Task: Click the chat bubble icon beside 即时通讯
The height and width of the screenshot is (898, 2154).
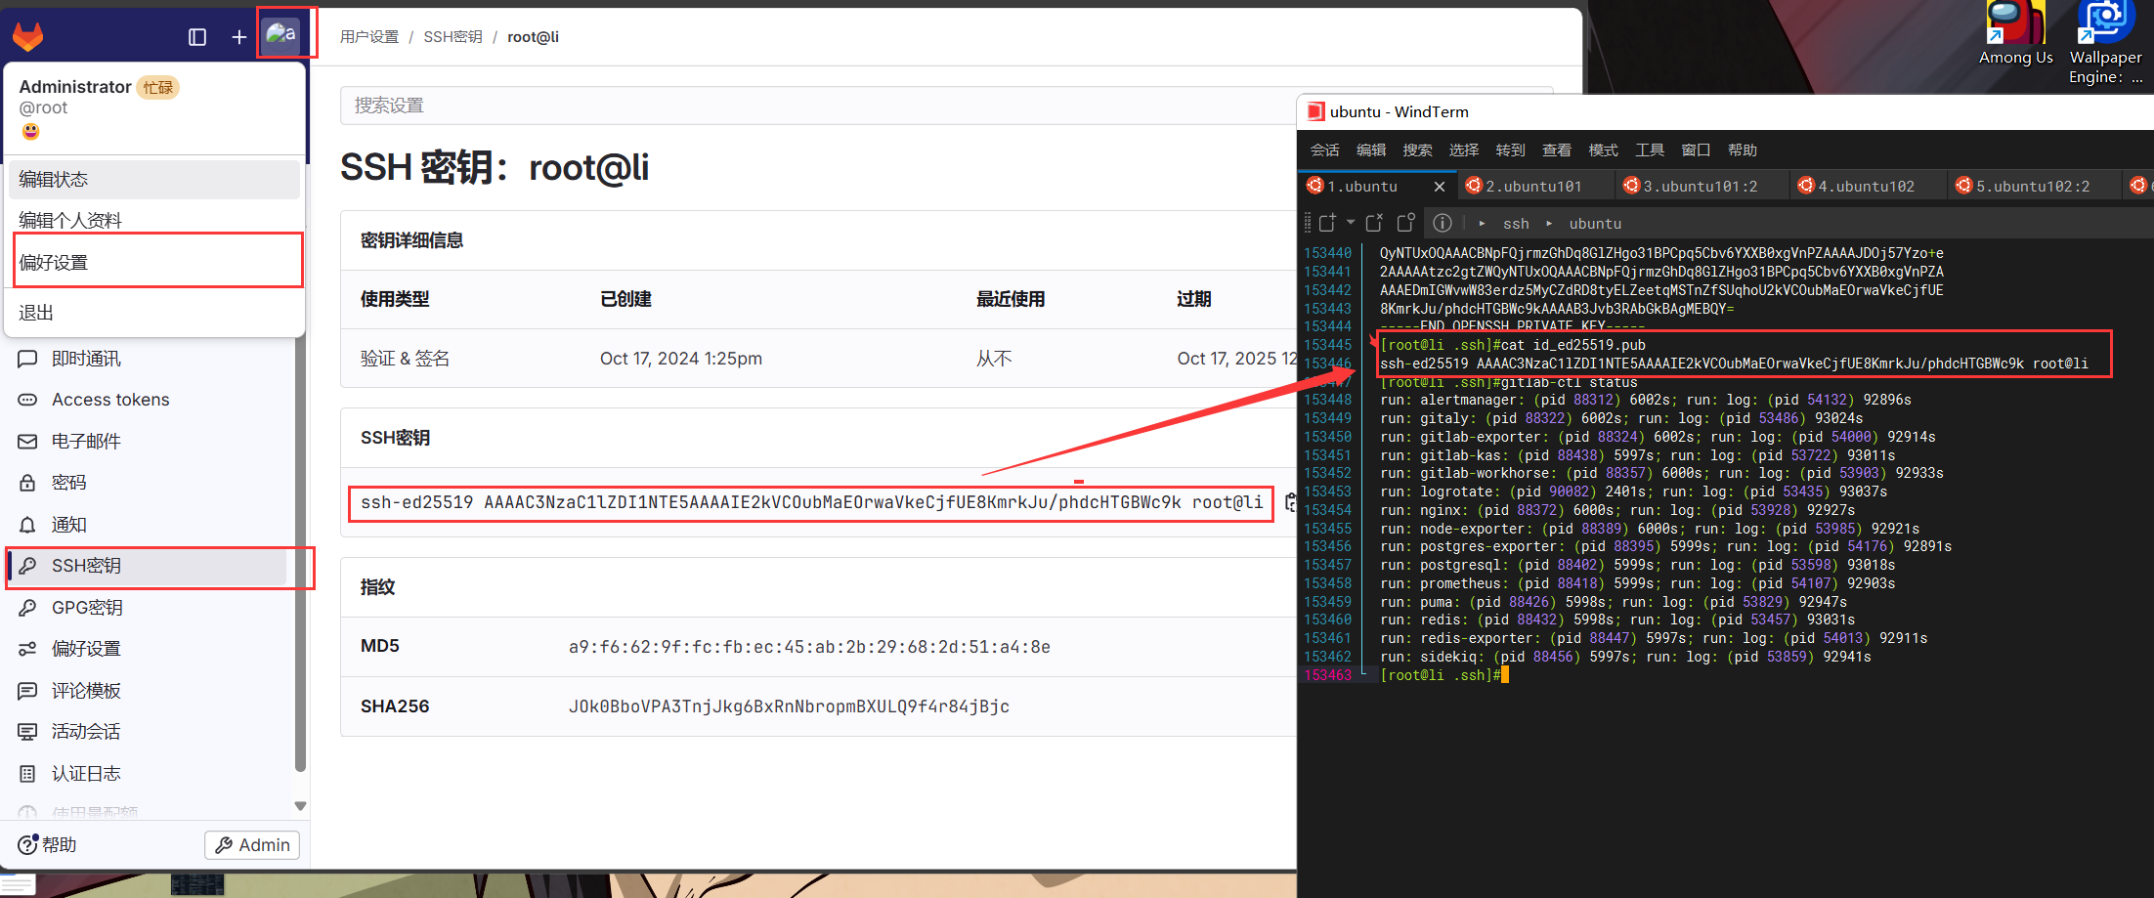Action: click(x=27, y=359)
